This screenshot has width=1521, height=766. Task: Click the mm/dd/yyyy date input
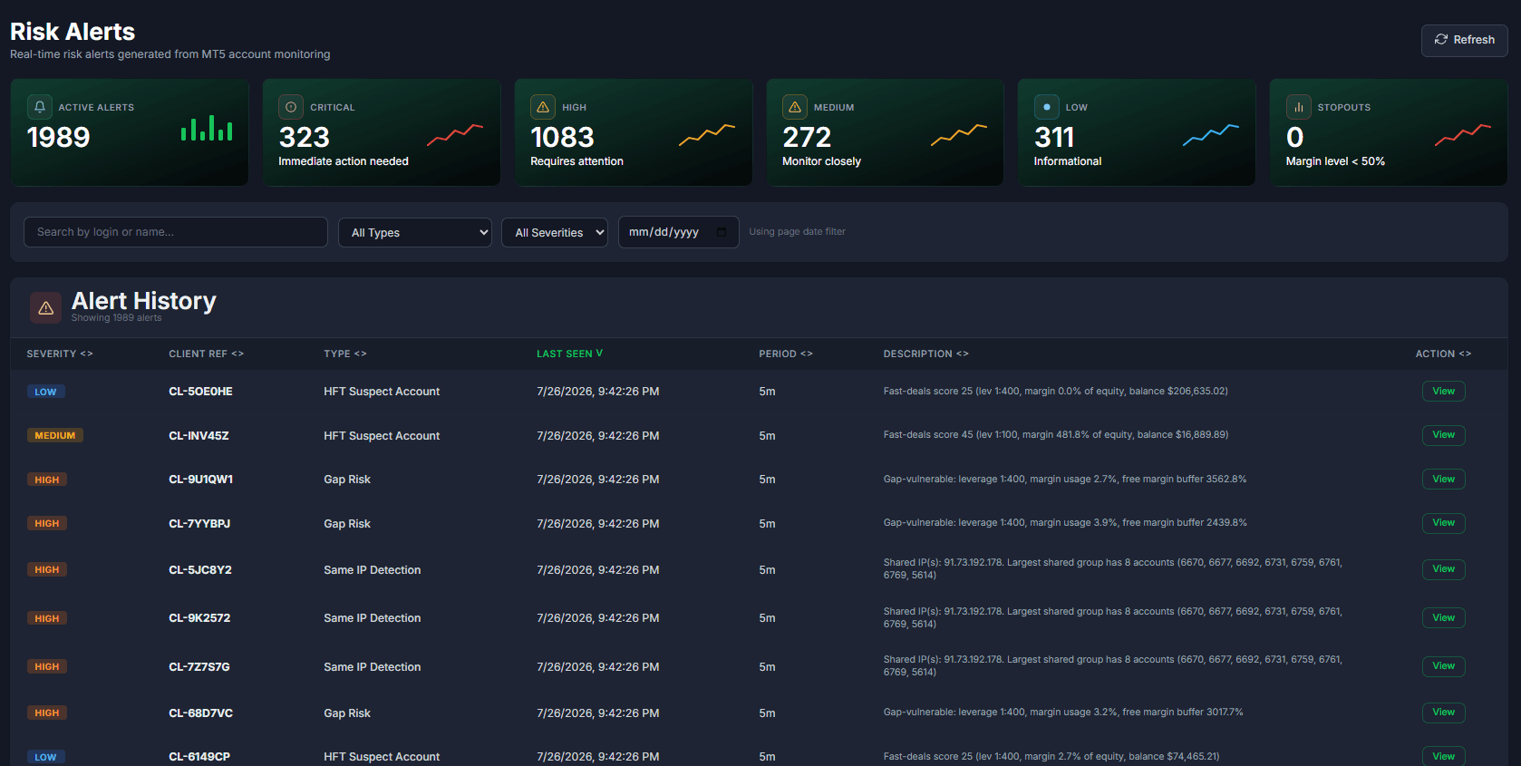point(678,232)
